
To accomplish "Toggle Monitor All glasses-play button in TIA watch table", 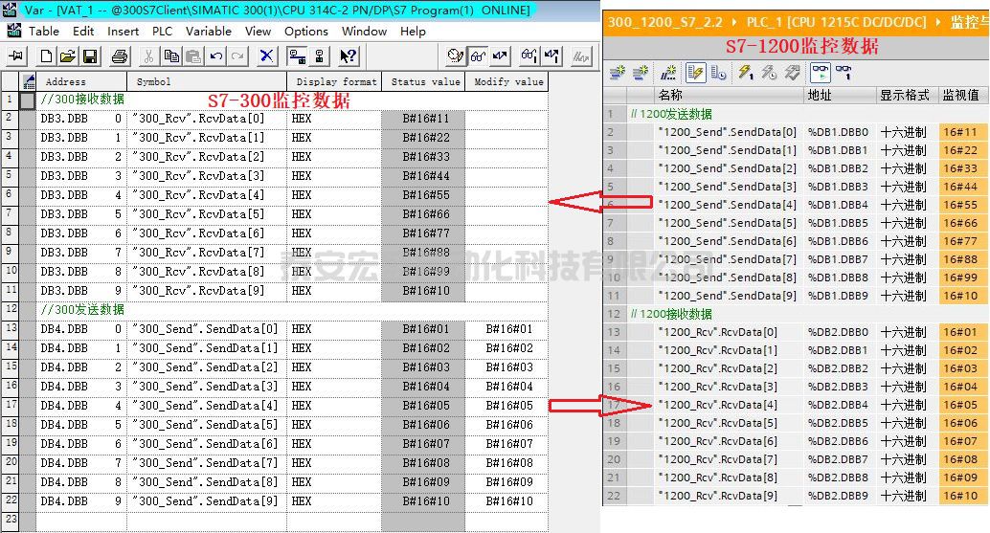I will click(820, 73).
